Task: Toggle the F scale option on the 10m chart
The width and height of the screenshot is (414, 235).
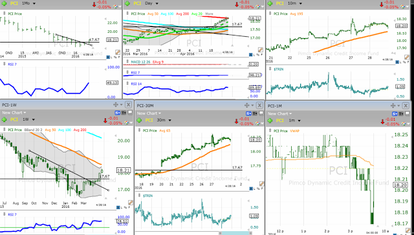Action: click(408, 62)
